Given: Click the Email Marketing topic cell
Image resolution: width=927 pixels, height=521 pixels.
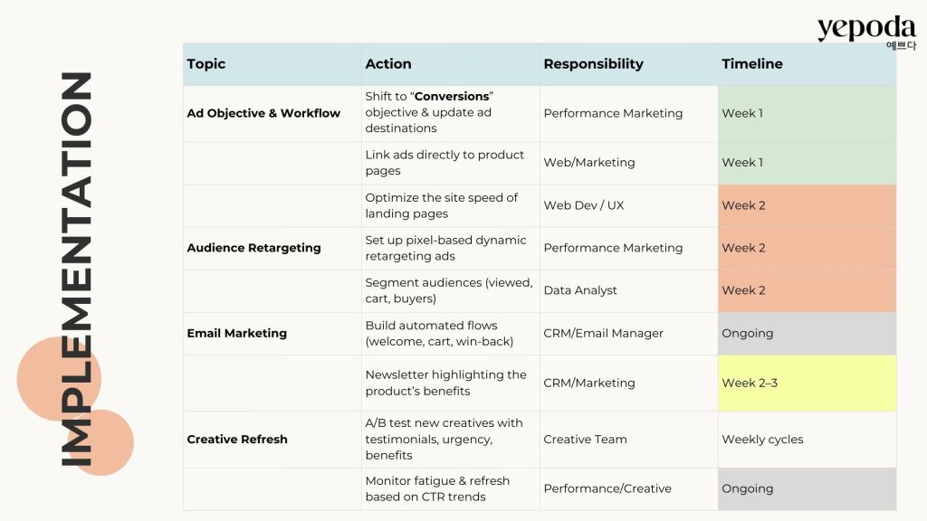Looking at the screenshot, I should click(x=237, y=333).
